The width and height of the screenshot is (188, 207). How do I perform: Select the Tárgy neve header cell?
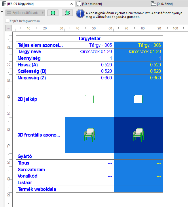point(40,52)
